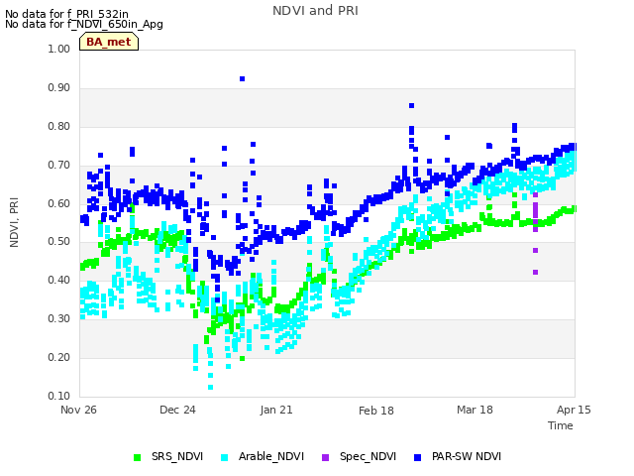Image resolution: width=634 pixels, height=476 pixels.
Task: Select the SRS_NDVI legend label
Action: point(177,456)
